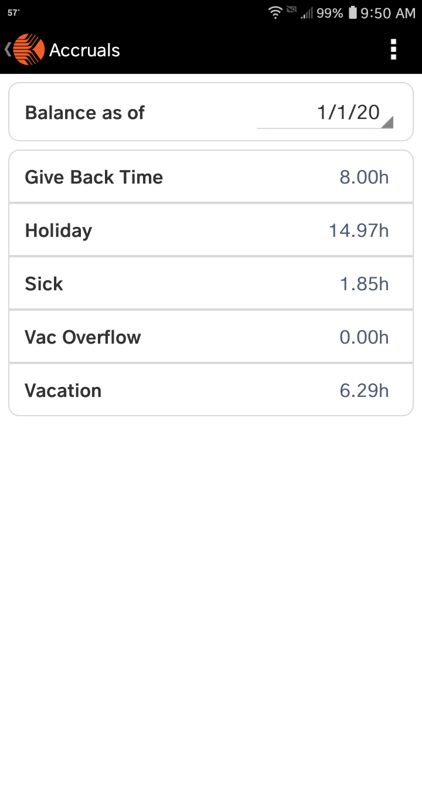This screenshot has width=422, height=795.
Task: Select the Vacation accrual row
Action: [211, 390]
